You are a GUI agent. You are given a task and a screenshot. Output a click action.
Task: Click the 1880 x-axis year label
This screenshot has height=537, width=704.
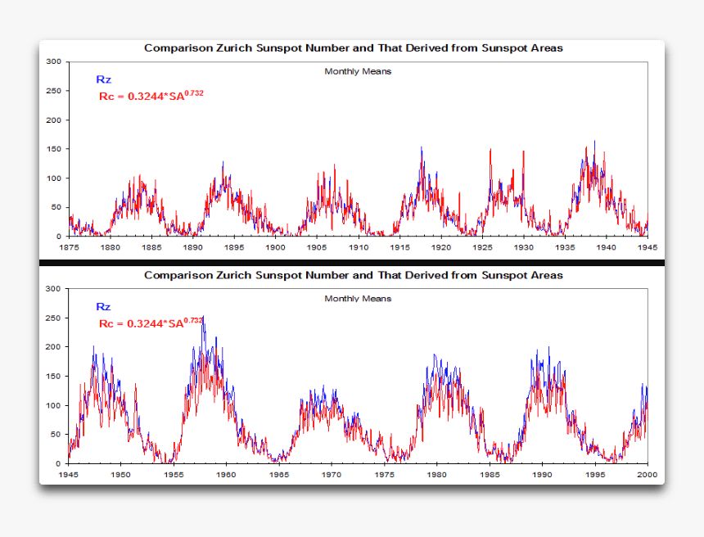(x=111, y=247)
